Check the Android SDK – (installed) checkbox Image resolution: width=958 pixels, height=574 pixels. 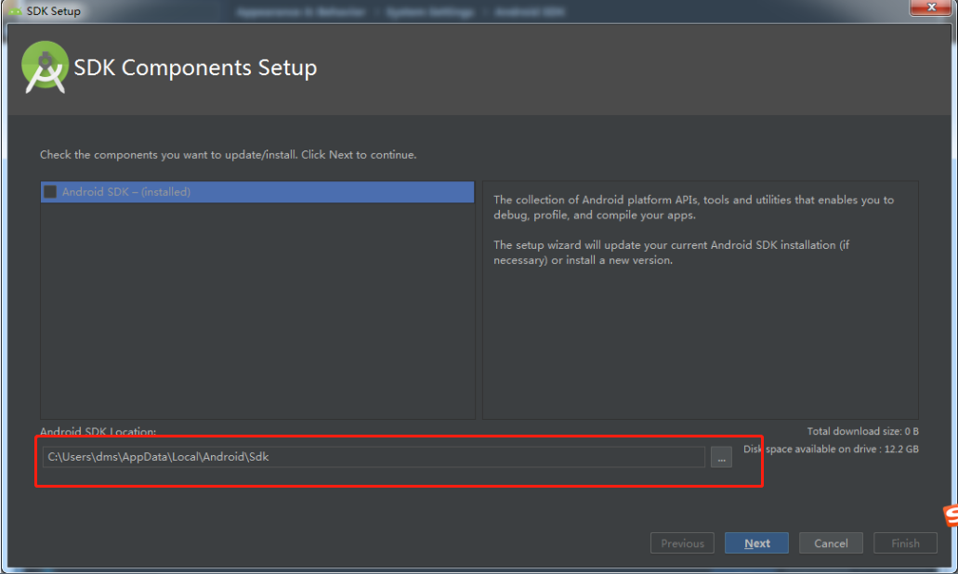click(51, 192)
